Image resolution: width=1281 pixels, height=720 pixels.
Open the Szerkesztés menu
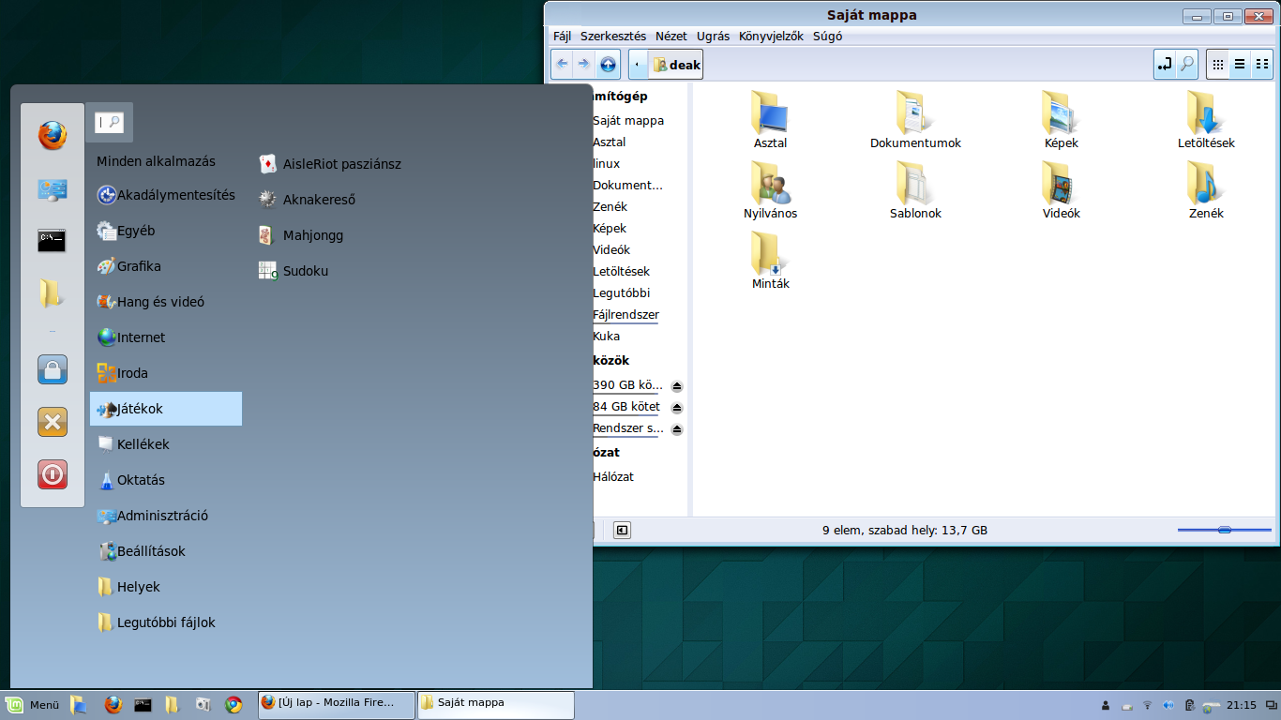click(613, 37)
